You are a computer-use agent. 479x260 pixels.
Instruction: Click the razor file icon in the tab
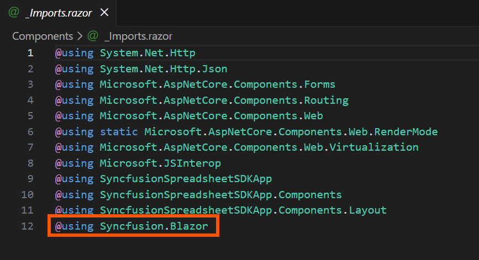[x=14, y=13]
